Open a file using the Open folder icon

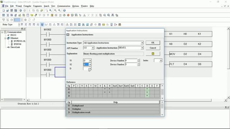(x=8, y=10)
